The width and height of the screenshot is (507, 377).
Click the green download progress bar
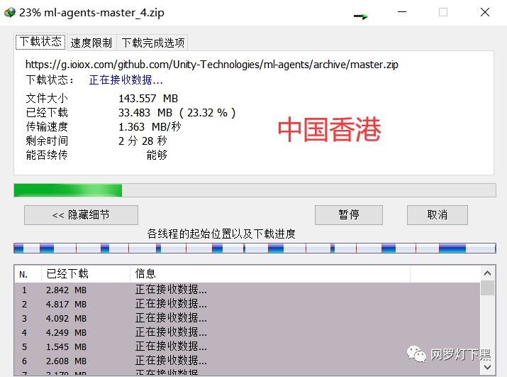pyautogui.click(x=255, y=190)
